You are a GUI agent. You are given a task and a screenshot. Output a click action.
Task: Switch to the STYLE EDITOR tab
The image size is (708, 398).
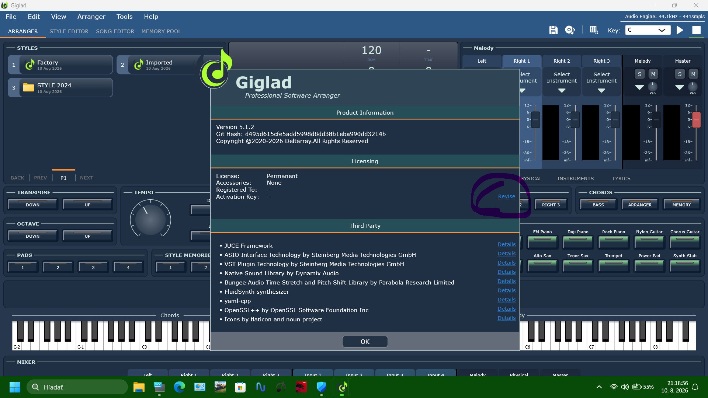[69, 31]
